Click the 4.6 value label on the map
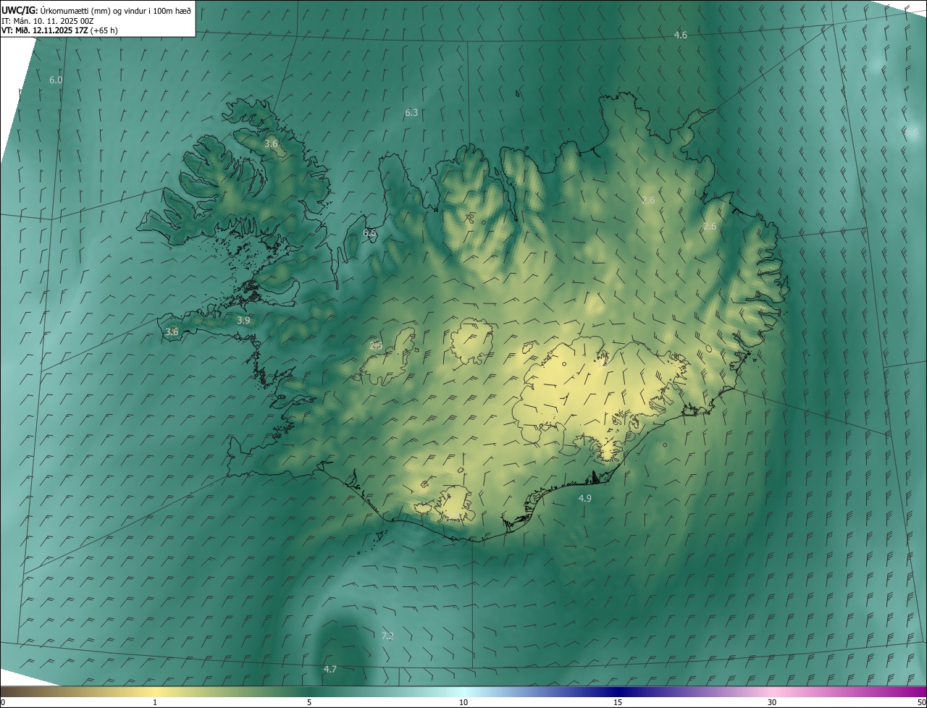The height and width of the screenshot is (708, 927). pyautogui.click(x=681, y=35)
